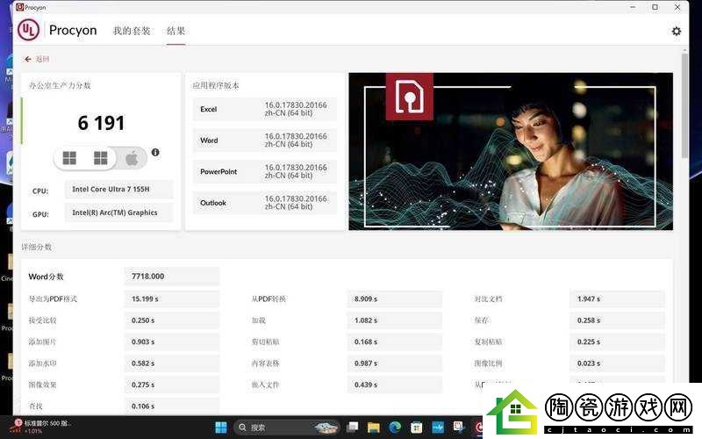
Task: Select the leftmost Windows platform icon in score toggle
Action: point(69,158)
